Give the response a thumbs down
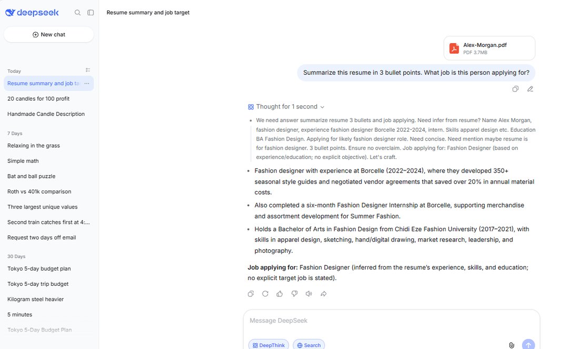The height and width of the screenshot is (349, 579). (294, 294)
